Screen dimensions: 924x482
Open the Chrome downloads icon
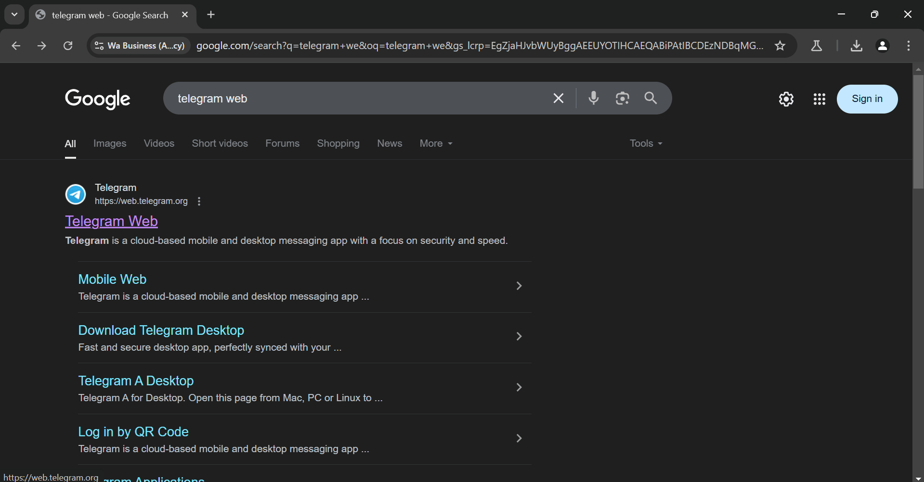click(x=856, y=46)
